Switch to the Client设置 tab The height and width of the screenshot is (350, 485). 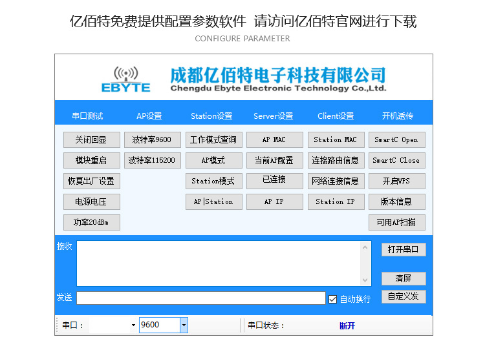tap(336, 116)
